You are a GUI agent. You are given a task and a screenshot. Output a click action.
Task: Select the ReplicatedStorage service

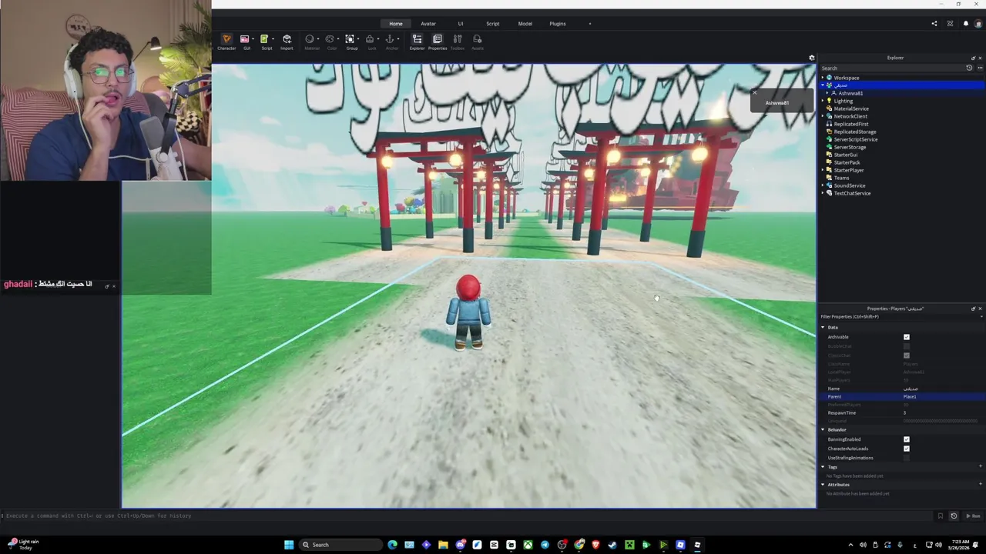(x=855, y=132)
